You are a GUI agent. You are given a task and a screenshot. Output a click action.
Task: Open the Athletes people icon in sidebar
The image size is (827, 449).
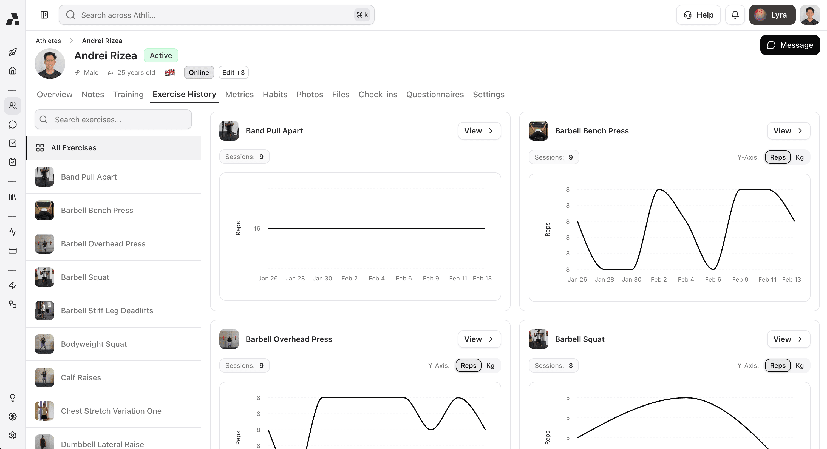(x=13, y=106)
